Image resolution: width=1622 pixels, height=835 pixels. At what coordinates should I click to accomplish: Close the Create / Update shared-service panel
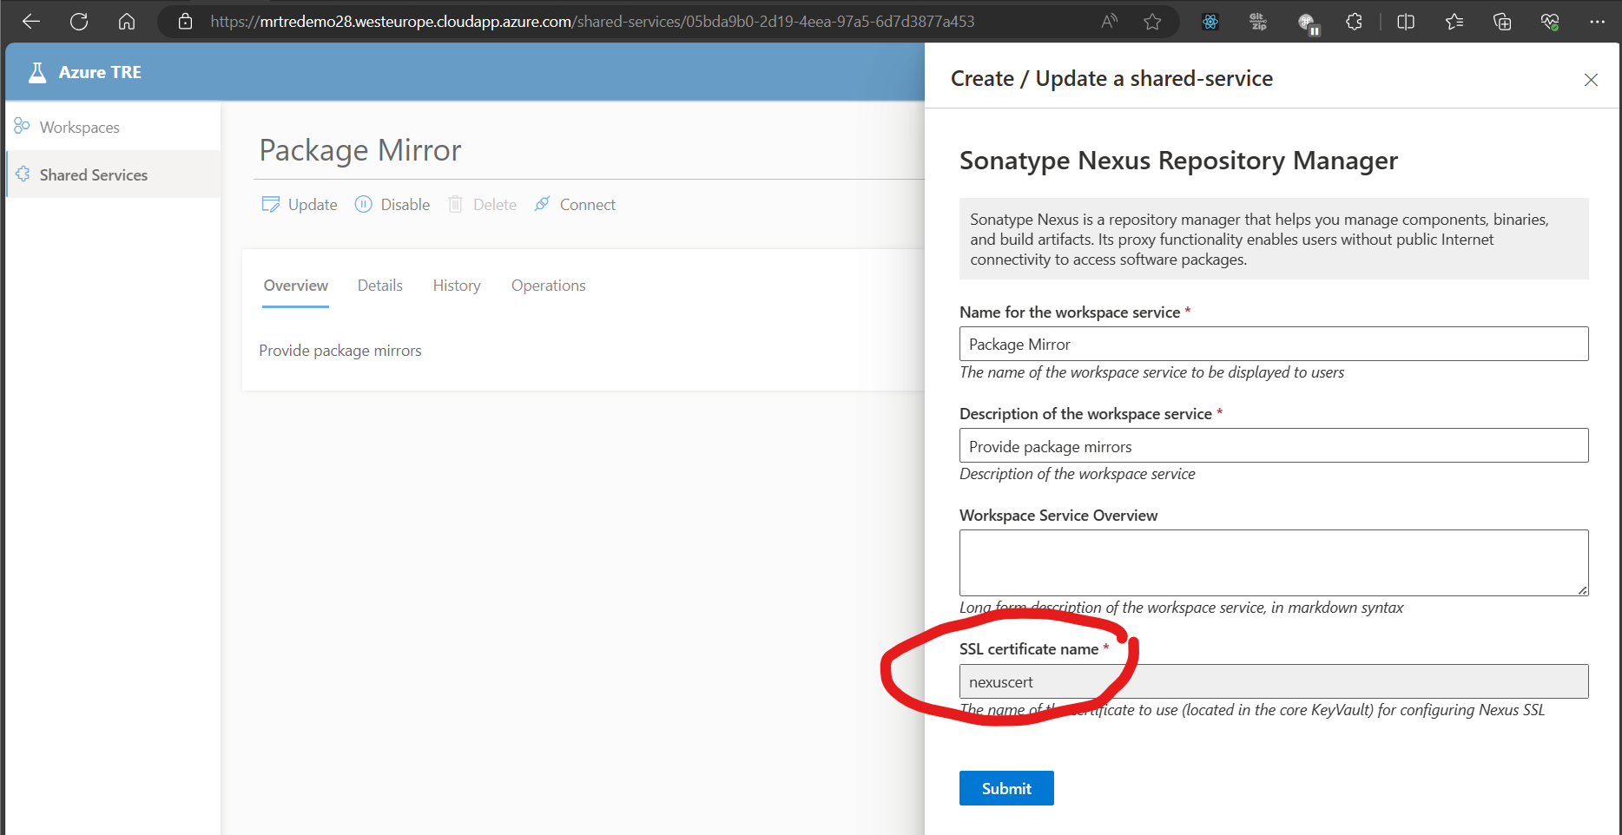pos(1591,80)
